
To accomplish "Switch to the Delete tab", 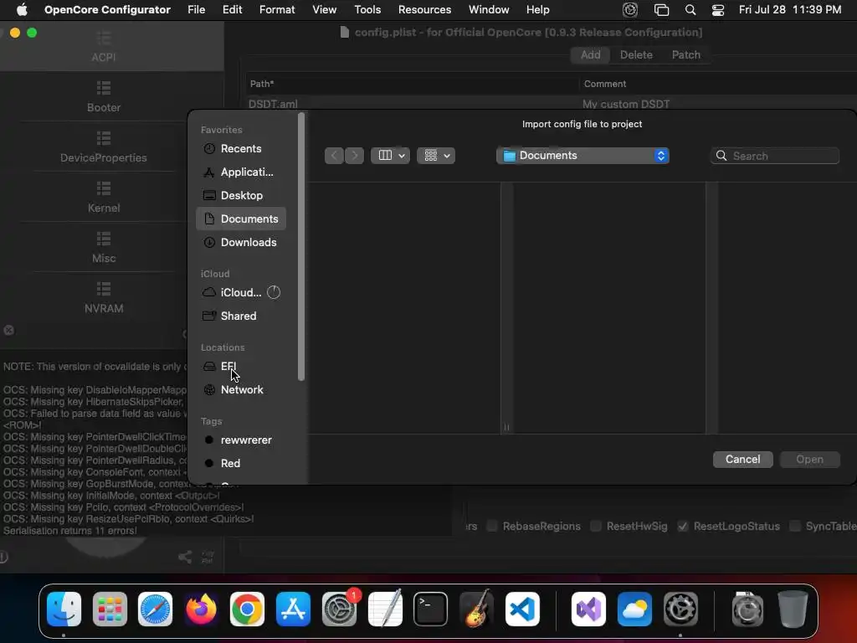I will tap(636, 54).
